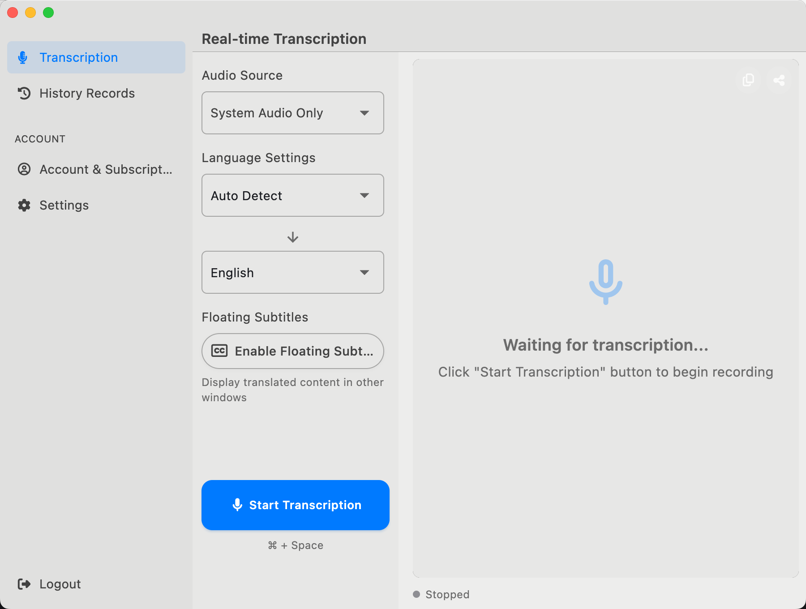The width and height of the screenshot is (806, 609).
Task: Click the Account profile icon in sidebar
Action: coord(24,169)
